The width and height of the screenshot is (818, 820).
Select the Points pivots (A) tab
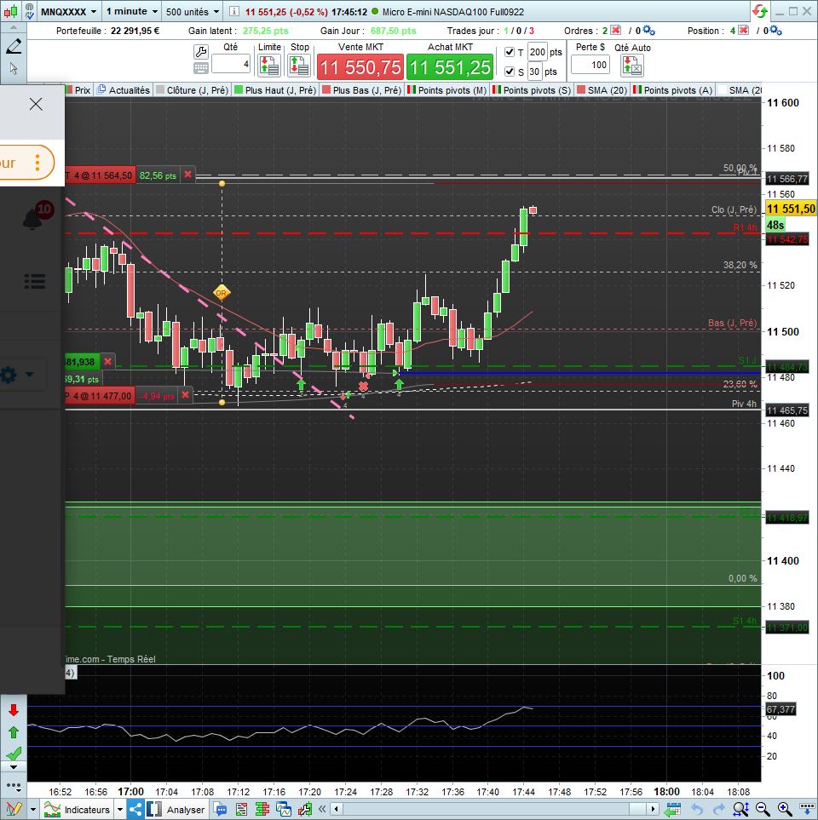pyautogui.click(x=672, y=90)
